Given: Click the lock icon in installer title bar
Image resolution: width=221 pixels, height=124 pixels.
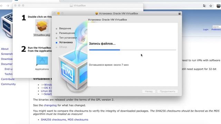Looking at the screenshot, I should [180, 13].
